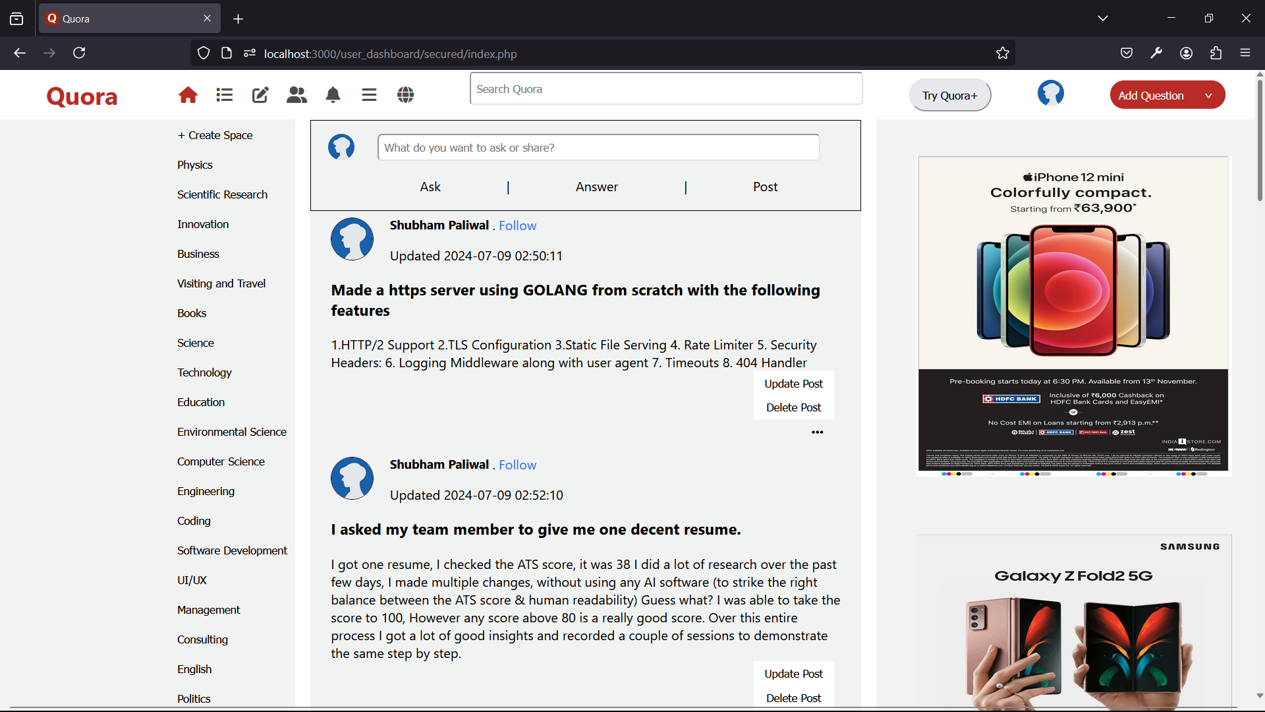Open Software Development space
The image size is (1265, 712).
(x=232, y=550)
